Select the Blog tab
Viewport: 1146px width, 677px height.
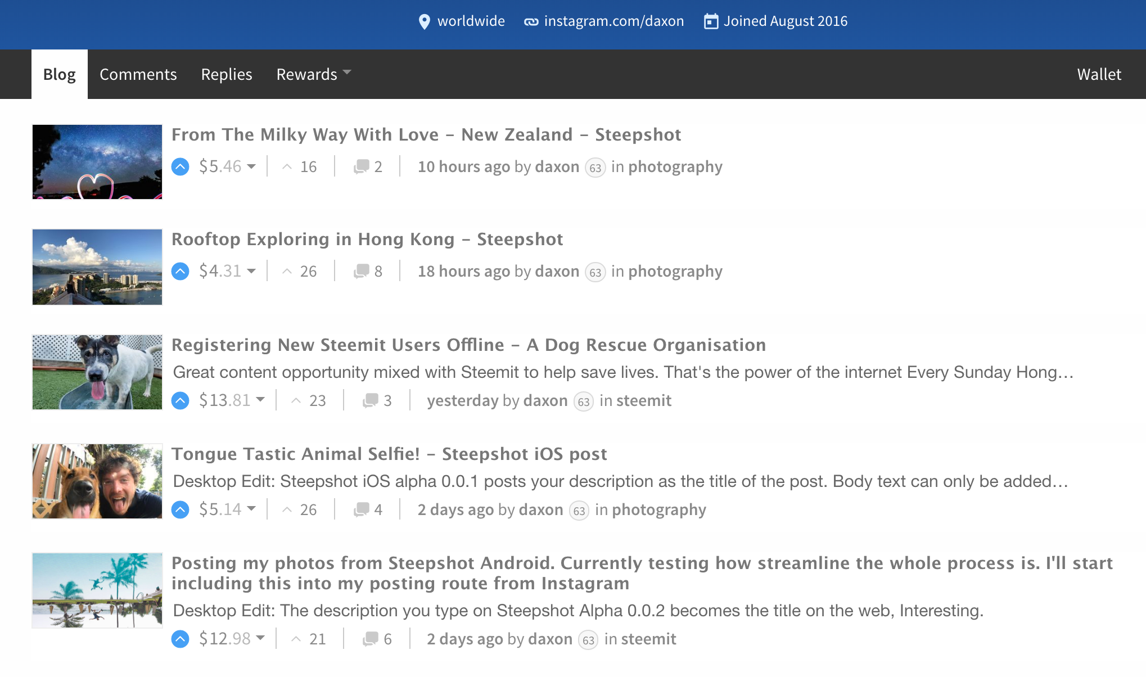(60, 74)
